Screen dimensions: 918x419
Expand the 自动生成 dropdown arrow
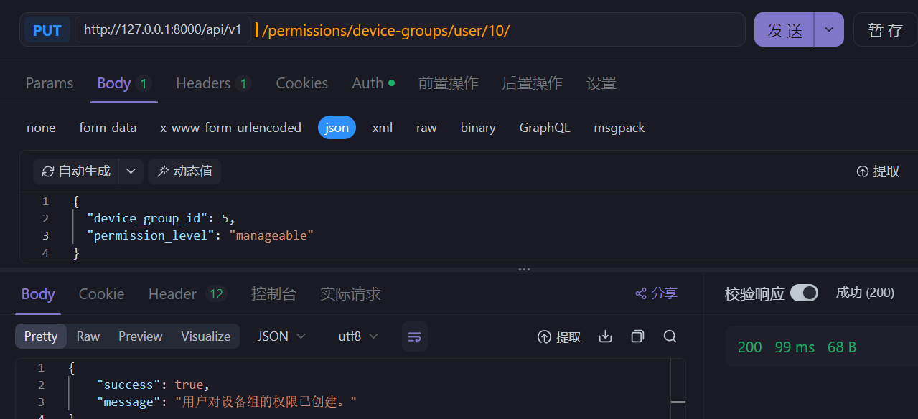pyautogui.click(x=131, y=171)
